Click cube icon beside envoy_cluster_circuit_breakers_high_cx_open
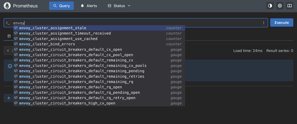 tap(16, 103)
